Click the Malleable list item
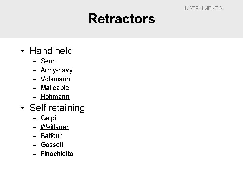 click(55, 88)
